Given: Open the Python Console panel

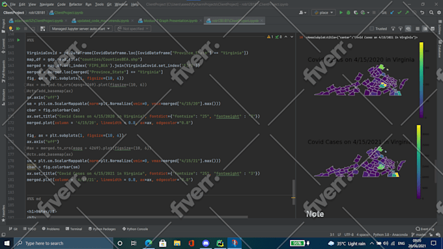Looking at the screenshot, I should click(x=135, y=229).
